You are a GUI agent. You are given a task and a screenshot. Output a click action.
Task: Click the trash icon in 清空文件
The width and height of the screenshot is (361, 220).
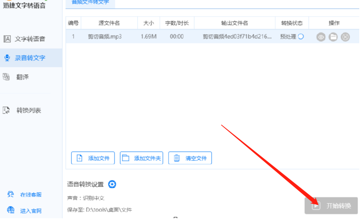[177, 158]
